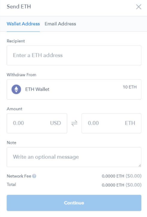Switch to the Email Address tab
The image size is (147, 217).
(60, 24)
